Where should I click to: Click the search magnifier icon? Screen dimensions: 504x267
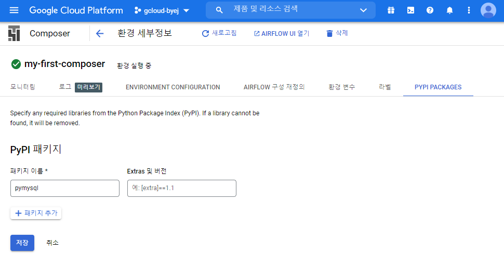[219, 10]
